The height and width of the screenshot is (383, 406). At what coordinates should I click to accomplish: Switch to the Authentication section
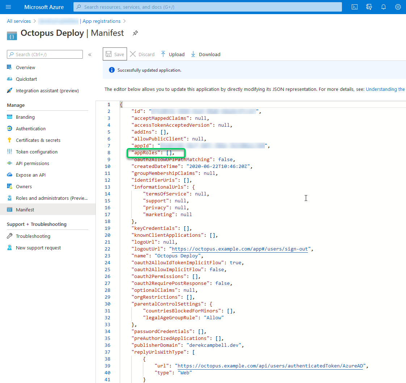click(x=31, y=129)
